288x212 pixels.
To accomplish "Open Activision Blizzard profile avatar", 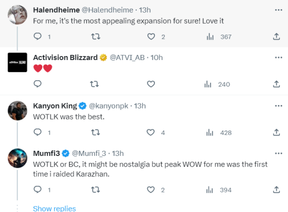I will click(17, 62).
